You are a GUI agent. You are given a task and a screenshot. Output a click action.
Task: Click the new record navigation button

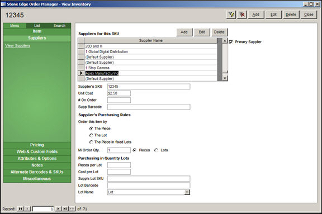point(72,208)
